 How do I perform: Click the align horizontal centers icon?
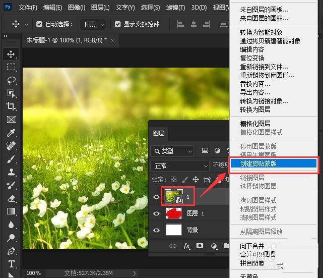[x=193, y=24]
